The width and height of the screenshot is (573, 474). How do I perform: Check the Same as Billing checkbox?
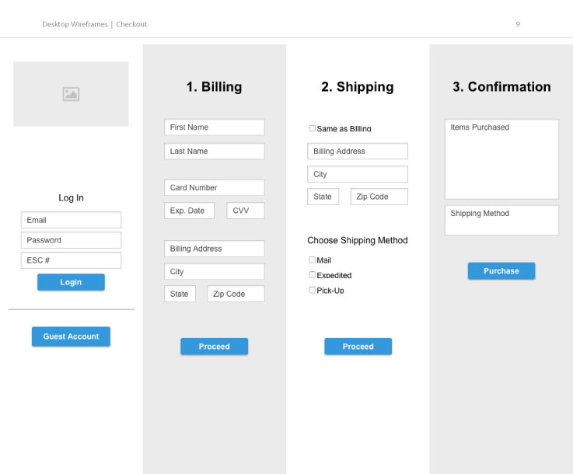(x=313, y=128)
